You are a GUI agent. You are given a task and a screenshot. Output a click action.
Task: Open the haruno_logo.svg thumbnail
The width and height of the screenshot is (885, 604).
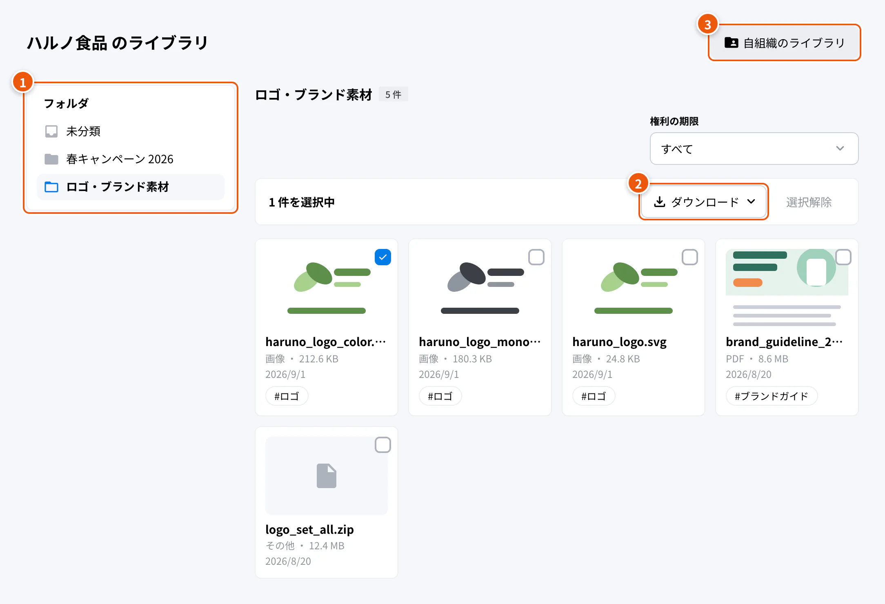(x=634, y=288)
